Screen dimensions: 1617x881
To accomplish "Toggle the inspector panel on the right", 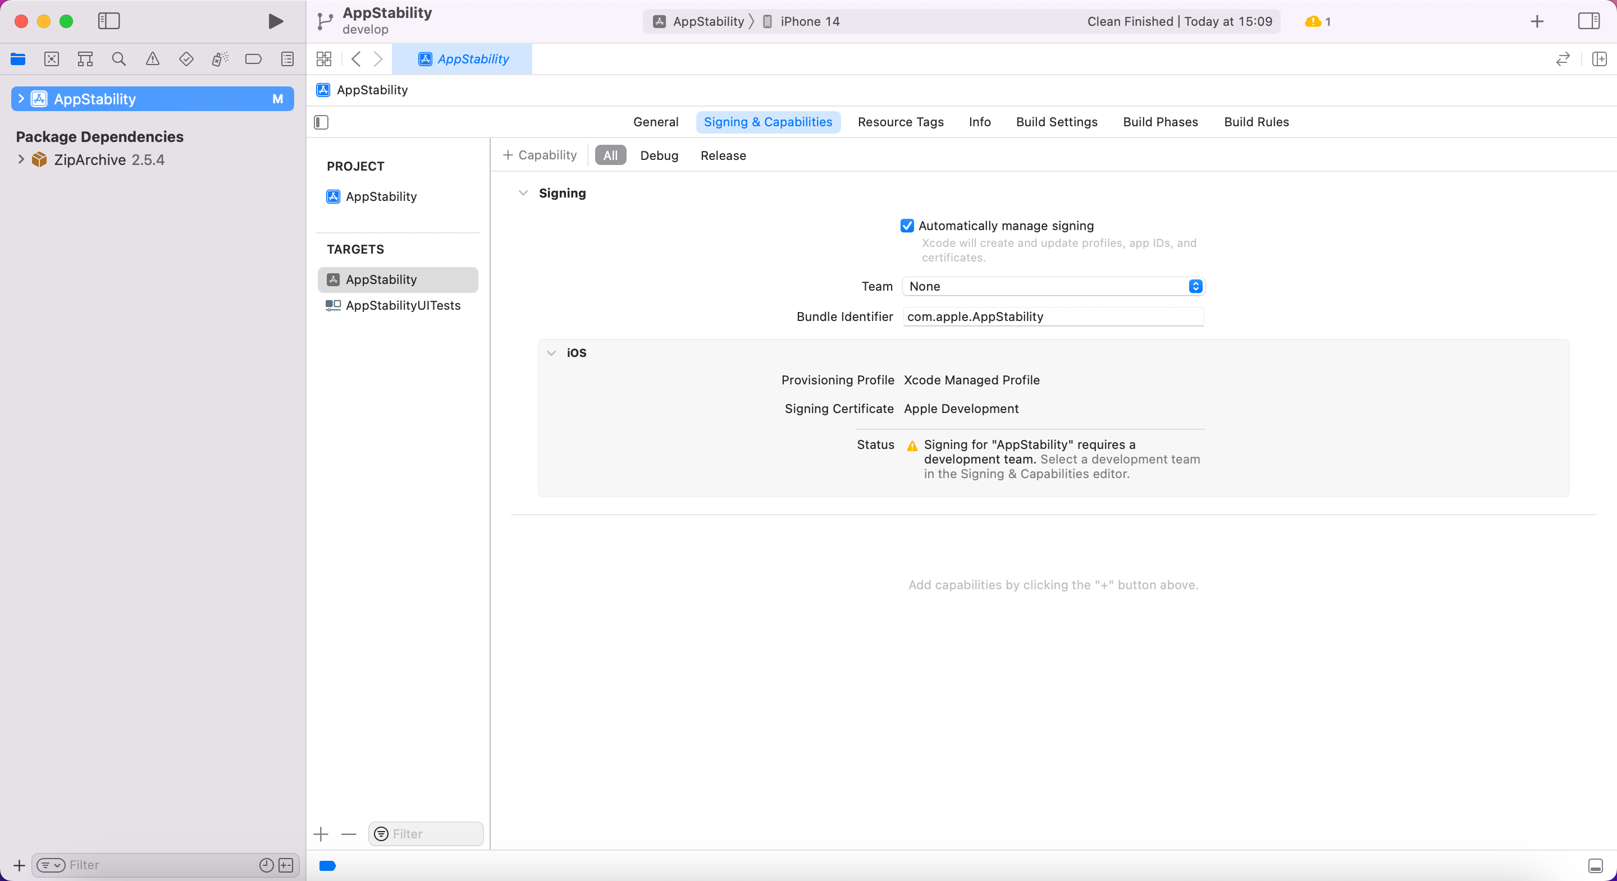I will click(x=1589, y=21).
